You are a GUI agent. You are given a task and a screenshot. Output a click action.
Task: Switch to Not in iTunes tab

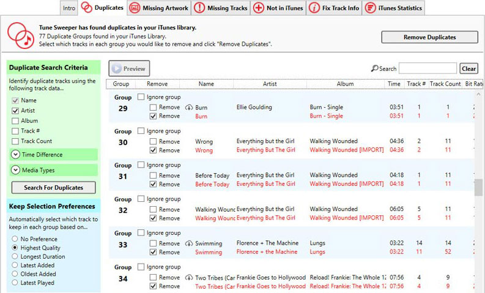pos(278,8)
